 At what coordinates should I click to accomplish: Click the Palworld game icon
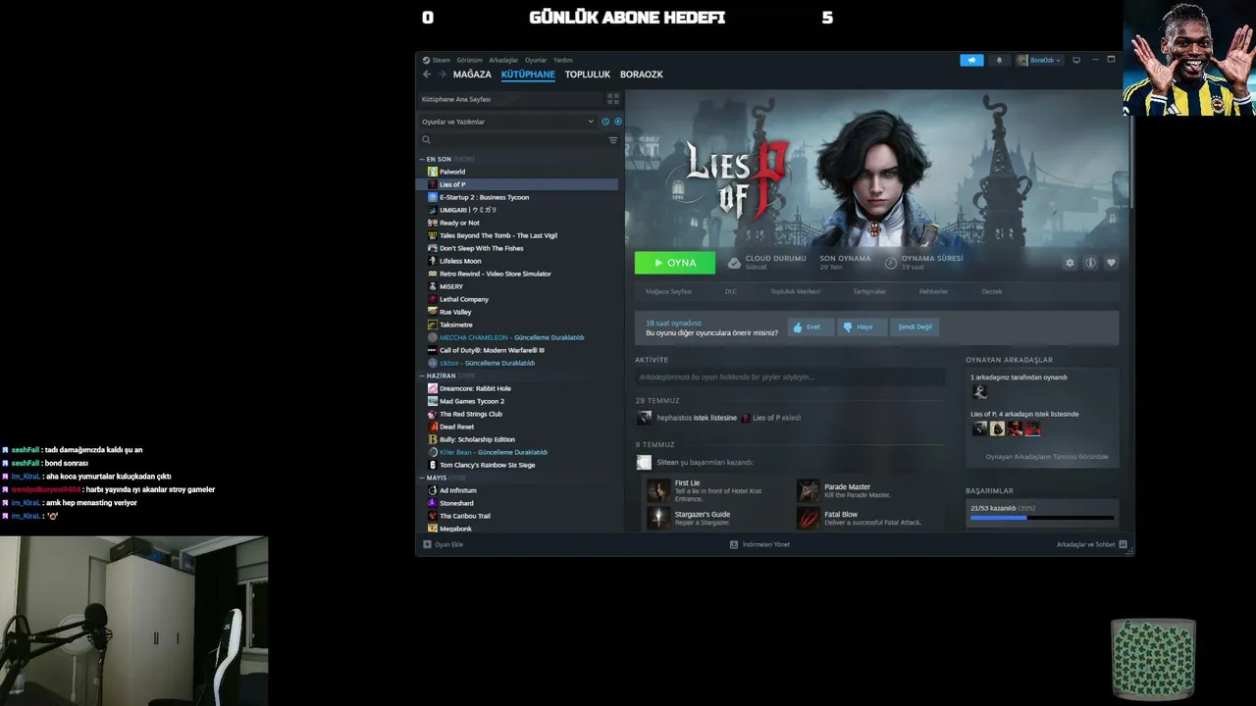pyautogui.click(x=433, y=172)
